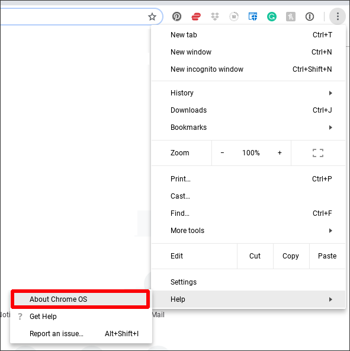This screenshot has height=351, width=350.
Task: Enter fullscreen mode via the square icon
Action: [x=318, y=153]
